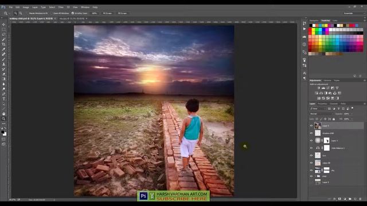Click the Fit Screen button
Image resolution: width=367 pixels, height=206 pixels.
point(107,13)
